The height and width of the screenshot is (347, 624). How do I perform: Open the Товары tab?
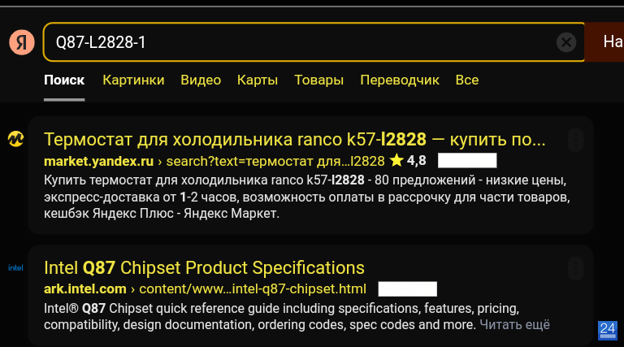[318, 80]
